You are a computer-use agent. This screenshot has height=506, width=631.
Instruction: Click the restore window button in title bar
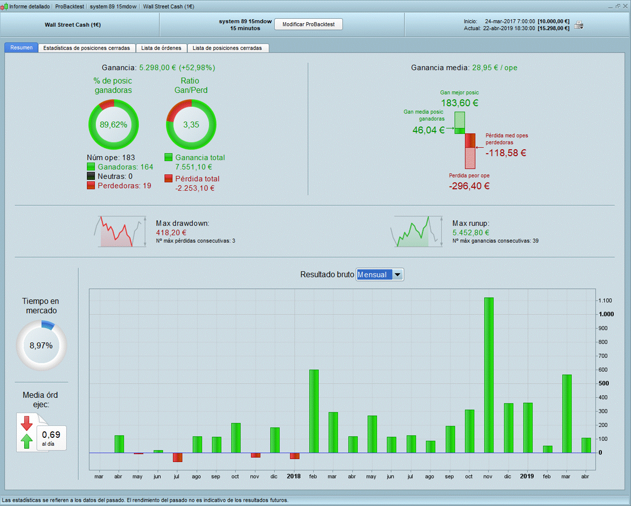pos(617,6)
